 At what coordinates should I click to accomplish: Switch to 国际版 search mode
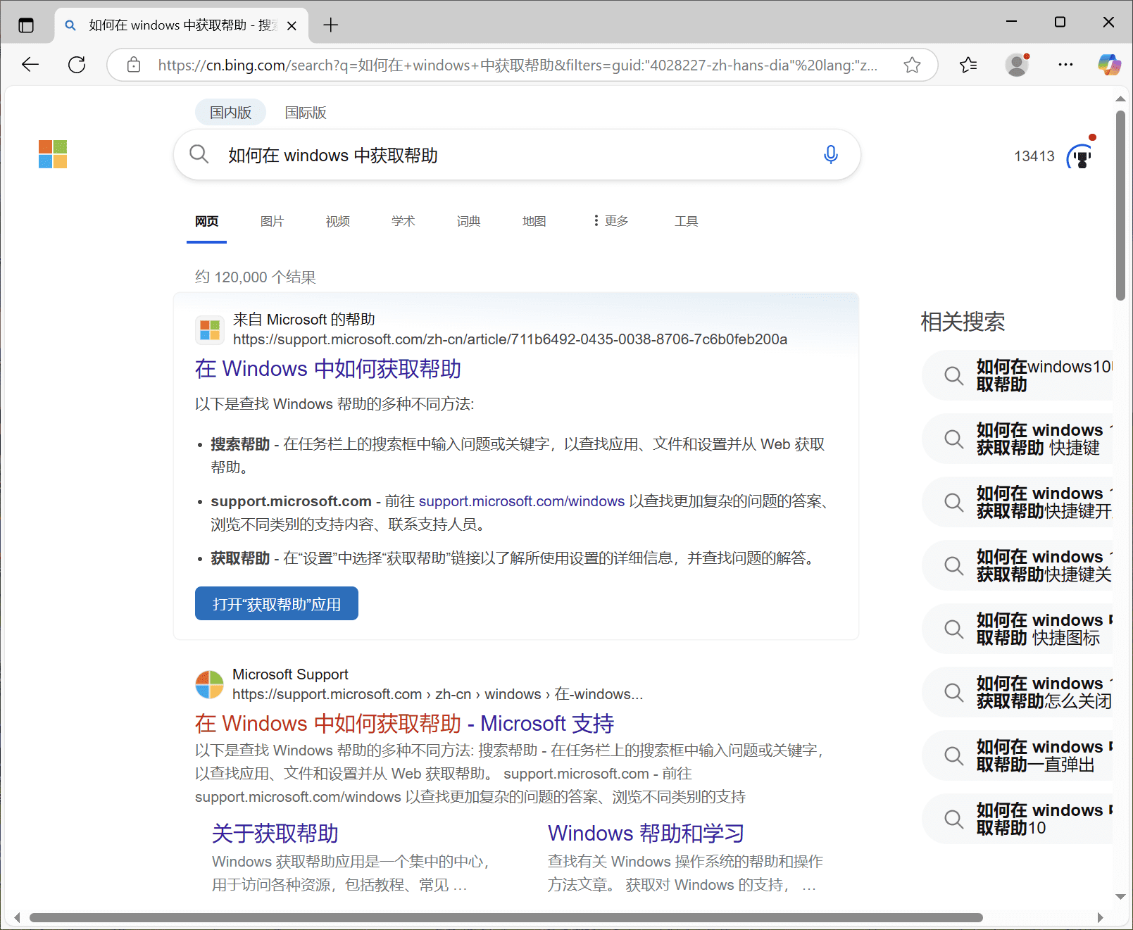306,113
